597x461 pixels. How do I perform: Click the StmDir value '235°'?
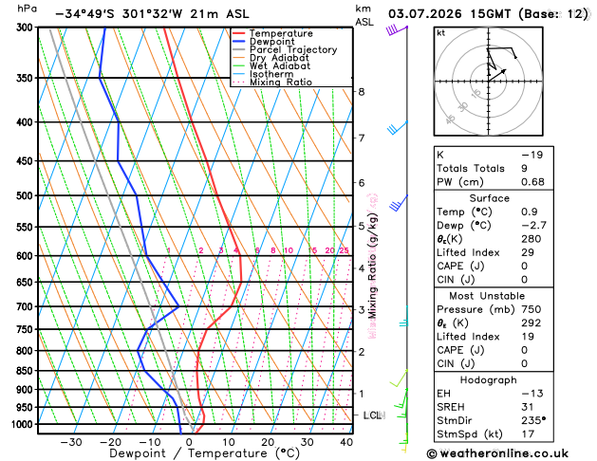533,420
